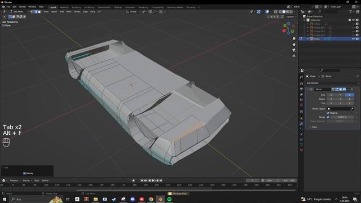361x203 pixels.
Task: Select wireframe viewport shading mode
Action: point(280,11)
